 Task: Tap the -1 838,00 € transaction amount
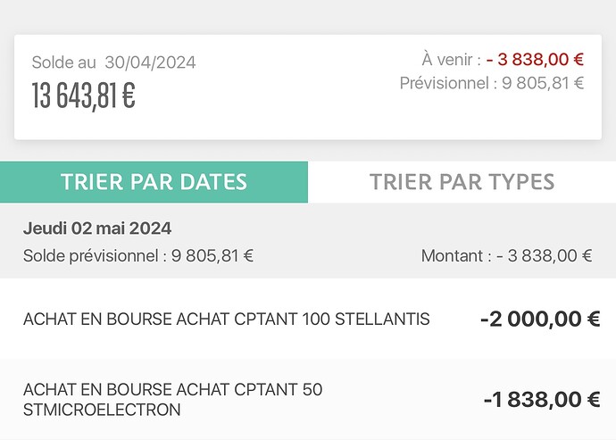542,400
